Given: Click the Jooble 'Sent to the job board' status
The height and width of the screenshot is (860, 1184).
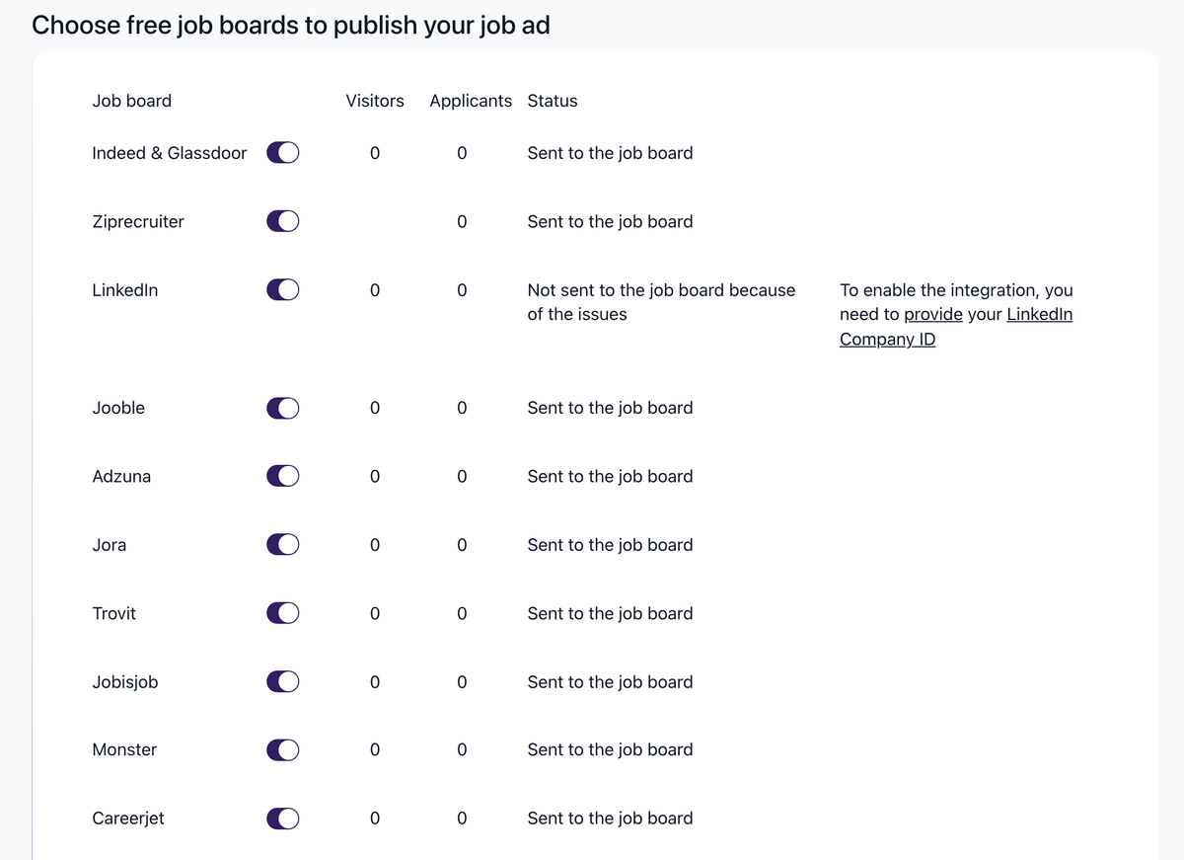Looking at the screenshot, I should point(610,408).
